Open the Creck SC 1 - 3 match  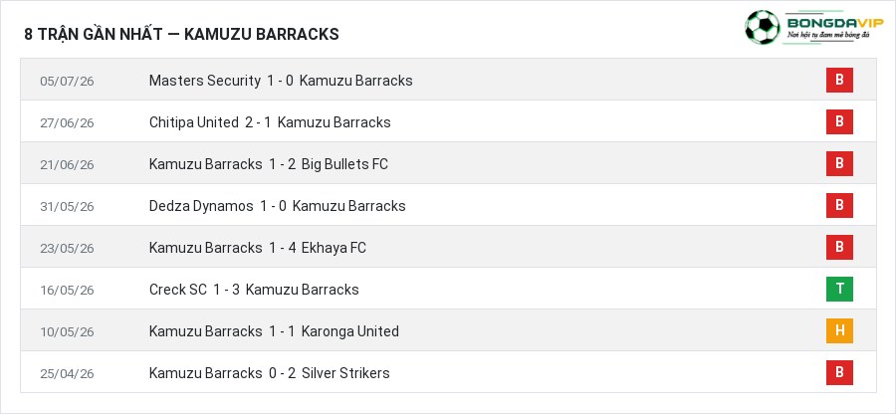click(254, 290)
